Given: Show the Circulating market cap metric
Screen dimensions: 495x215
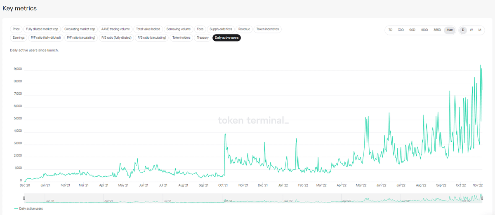Looking at the screenshot, I should point(80,29).
